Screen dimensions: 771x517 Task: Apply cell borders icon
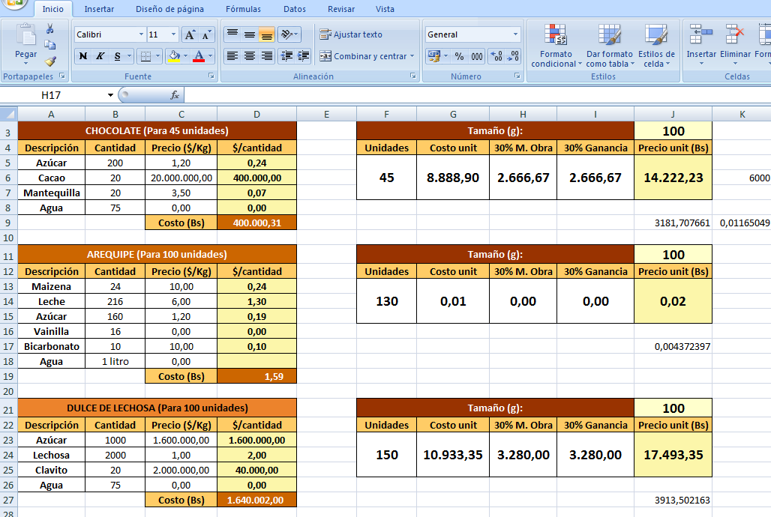(145, 56)
